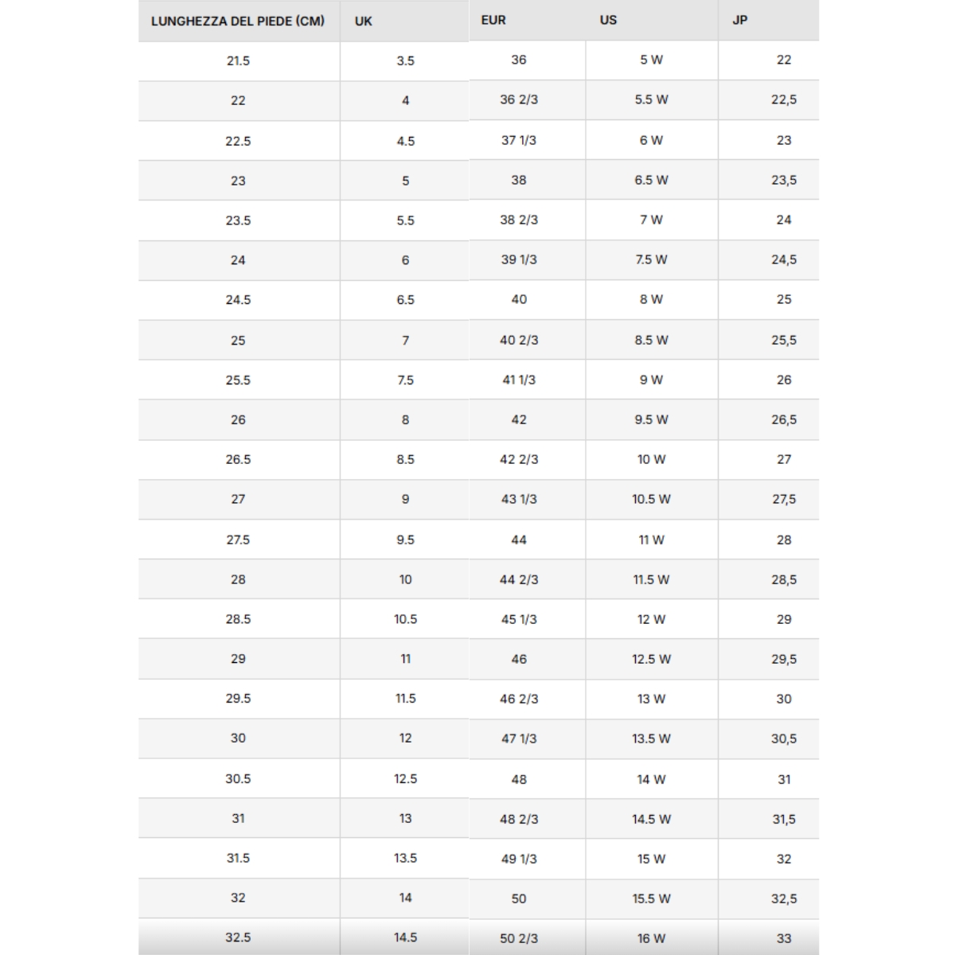Click the JP column header
955x955 pixels.
pos(740,20)
